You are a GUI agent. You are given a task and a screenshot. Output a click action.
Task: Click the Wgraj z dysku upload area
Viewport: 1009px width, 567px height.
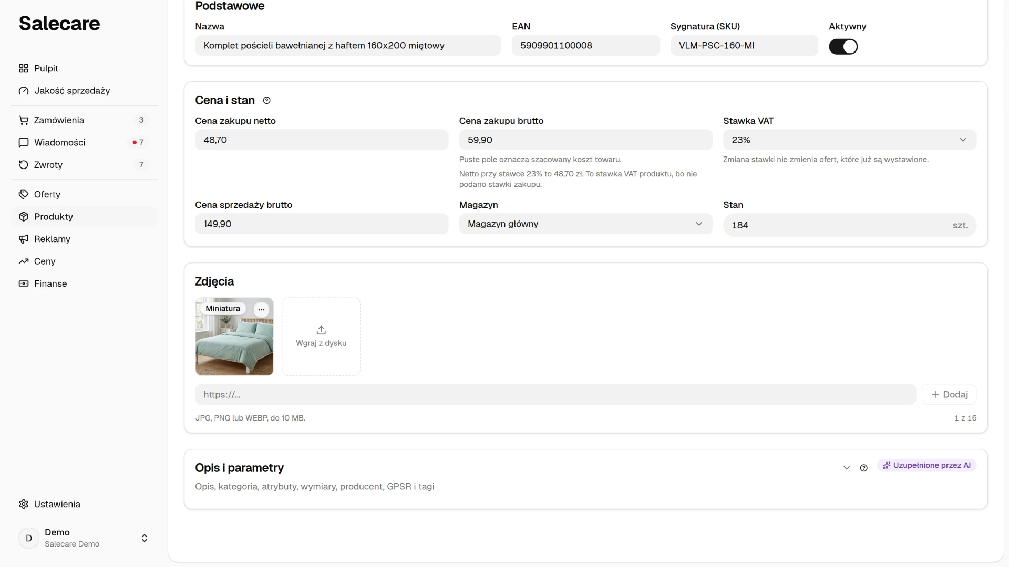(x=321, y=337)
